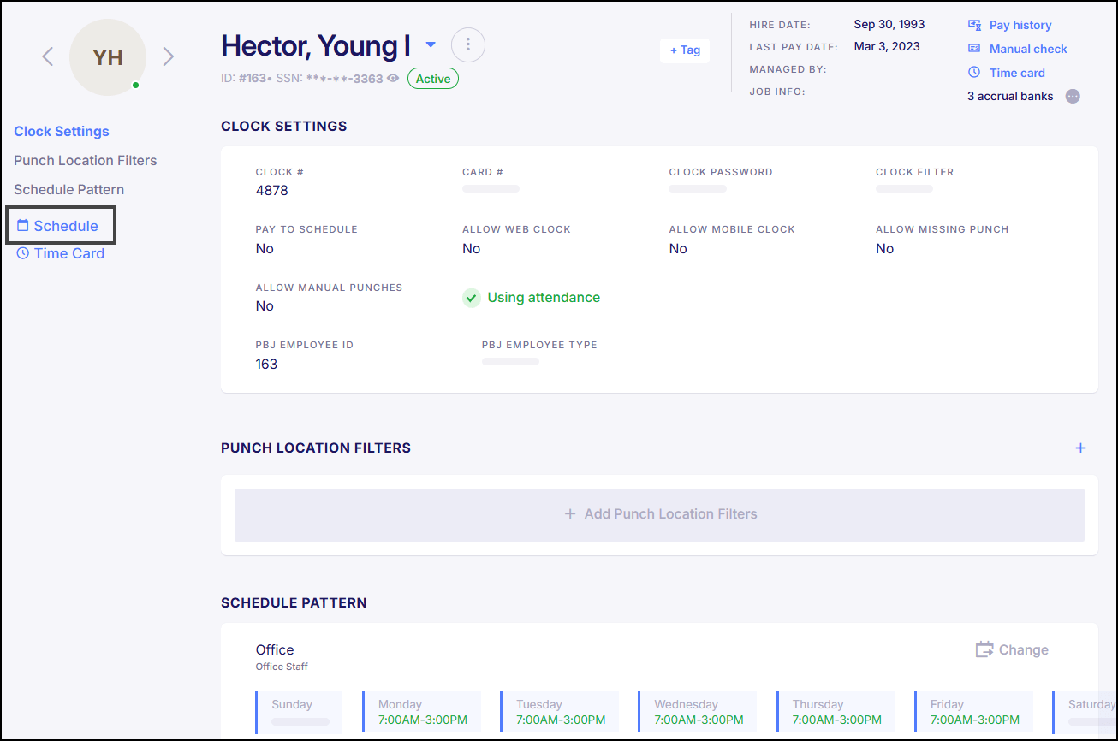
Task: Select Tuesday 7:00AM-3:00PM schedule cell
Action: [559, 713]
